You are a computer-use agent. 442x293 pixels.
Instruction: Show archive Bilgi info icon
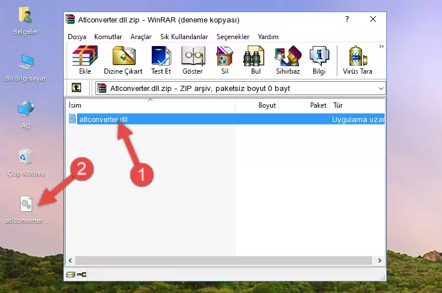click(319, 60)
